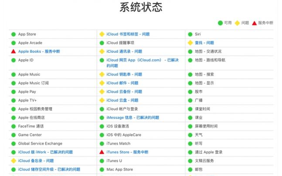Click green status dot beside iCloud 提醒事项
Screen dimensions: 282x176
click(102, 43)
